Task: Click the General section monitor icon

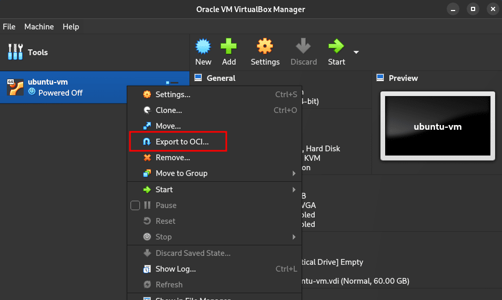Action: [x=198, y=78]
